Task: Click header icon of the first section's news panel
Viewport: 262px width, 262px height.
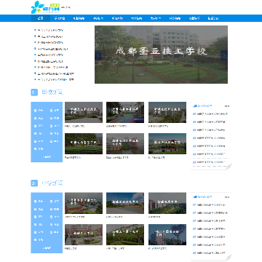Action: pos(194,106)
